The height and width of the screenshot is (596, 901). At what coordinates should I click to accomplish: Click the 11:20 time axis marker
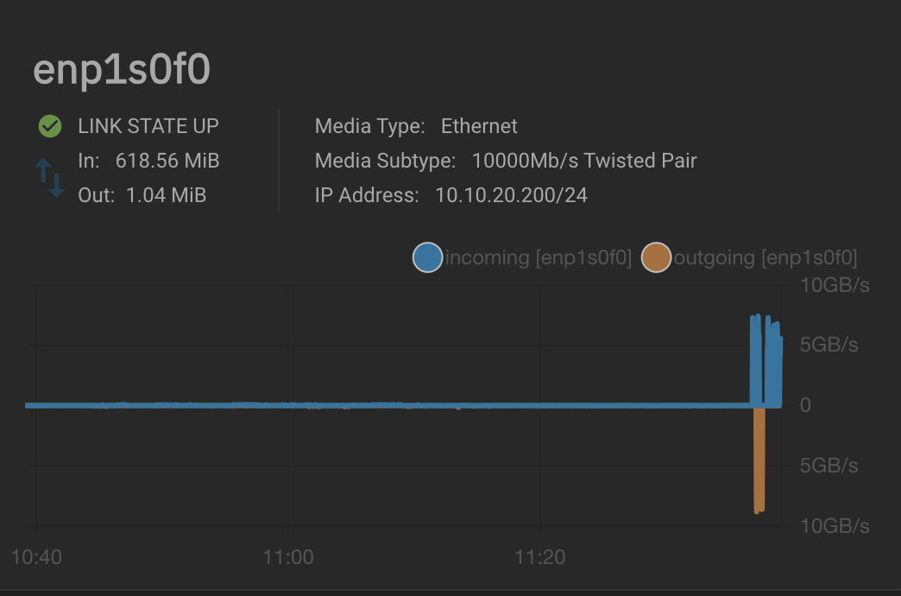(539, 557)
